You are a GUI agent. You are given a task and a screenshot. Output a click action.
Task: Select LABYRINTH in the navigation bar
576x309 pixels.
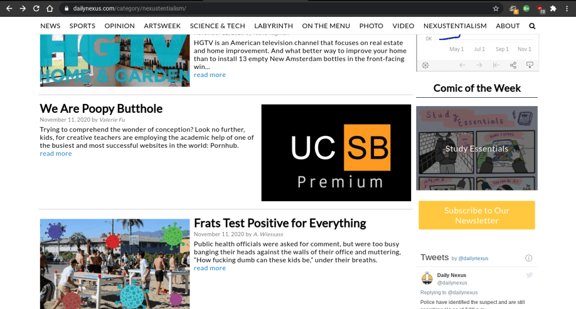(x=273, y=26)
